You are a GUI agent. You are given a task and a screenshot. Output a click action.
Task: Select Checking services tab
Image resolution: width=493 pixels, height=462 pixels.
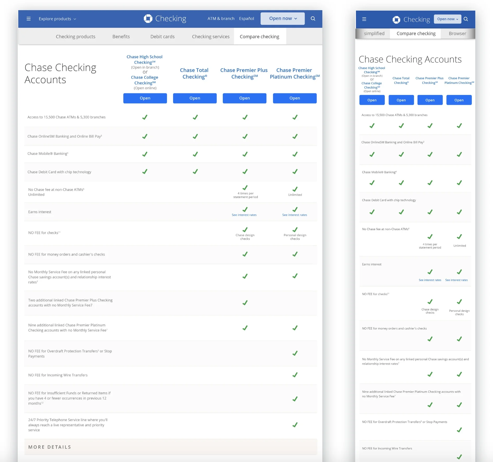point(211,37)
